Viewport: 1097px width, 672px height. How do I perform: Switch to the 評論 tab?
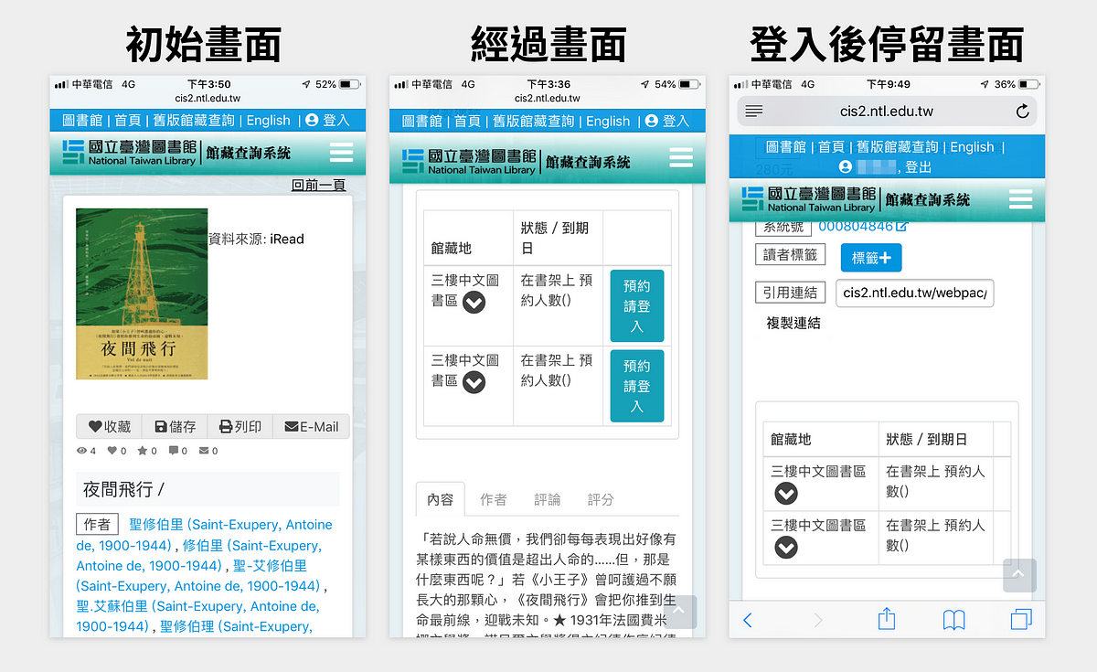[x=547, y=499]
